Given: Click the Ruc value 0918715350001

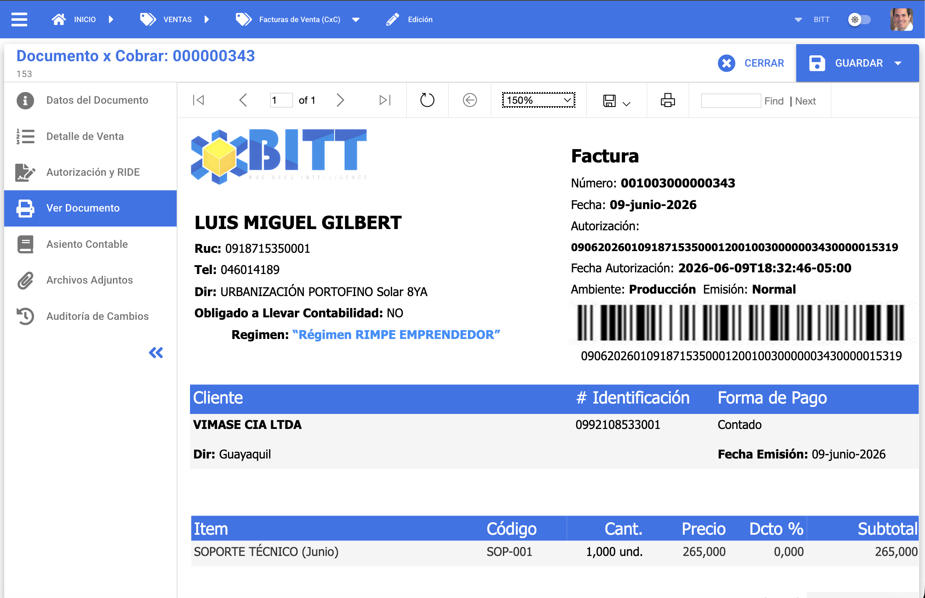Looking at the screenshot, I should (x=268, y=249).
